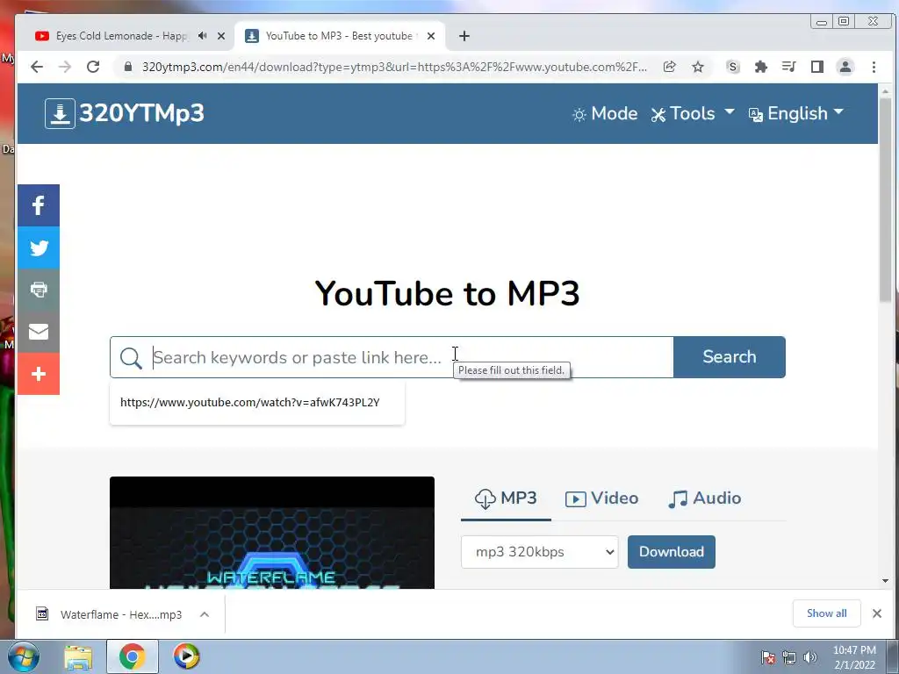
Task: Click the Waterflame video thumbnail
Action: coord(272,533)
